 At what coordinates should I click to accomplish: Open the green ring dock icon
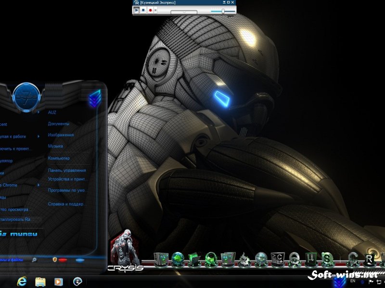(211, 259)
